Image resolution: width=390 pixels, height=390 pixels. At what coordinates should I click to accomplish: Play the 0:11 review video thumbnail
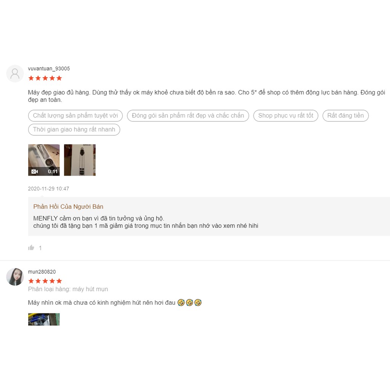tap(44, 160)
